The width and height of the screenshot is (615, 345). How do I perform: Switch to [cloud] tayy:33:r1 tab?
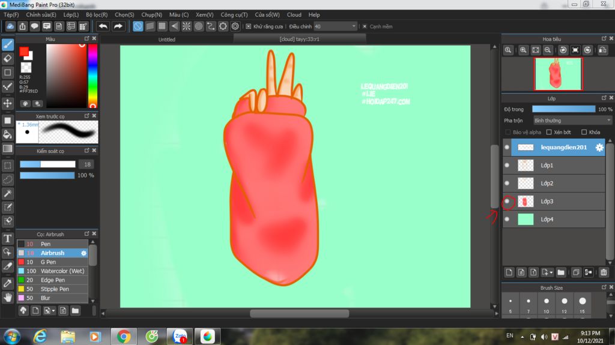[299, 39]
